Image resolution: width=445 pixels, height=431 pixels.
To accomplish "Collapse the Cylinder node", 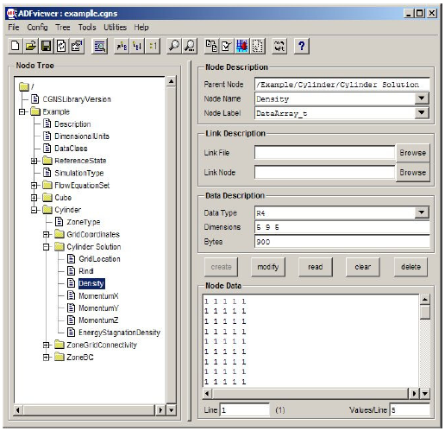I will click(x=34, y=210).
